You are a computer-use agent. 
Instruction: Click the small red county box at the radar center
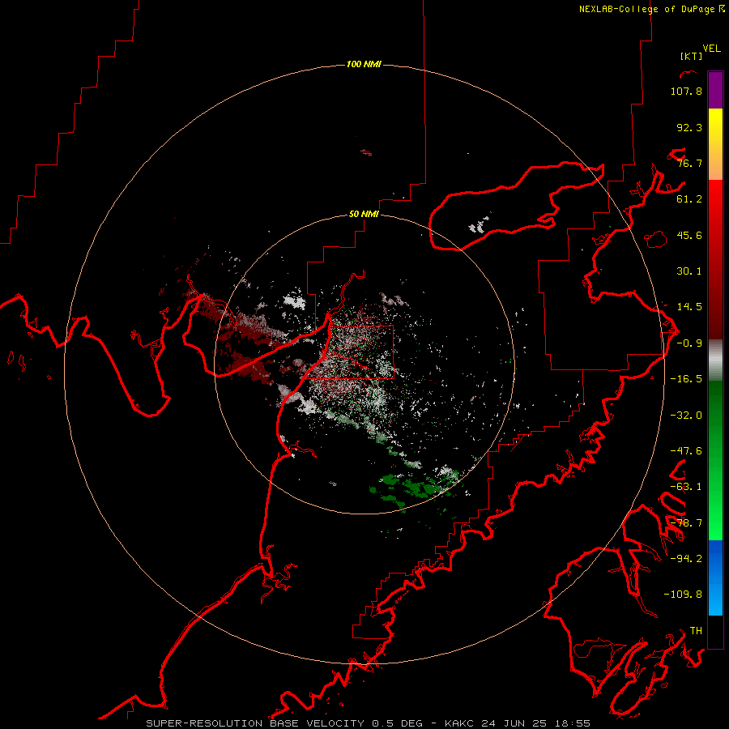pos(361,352)
